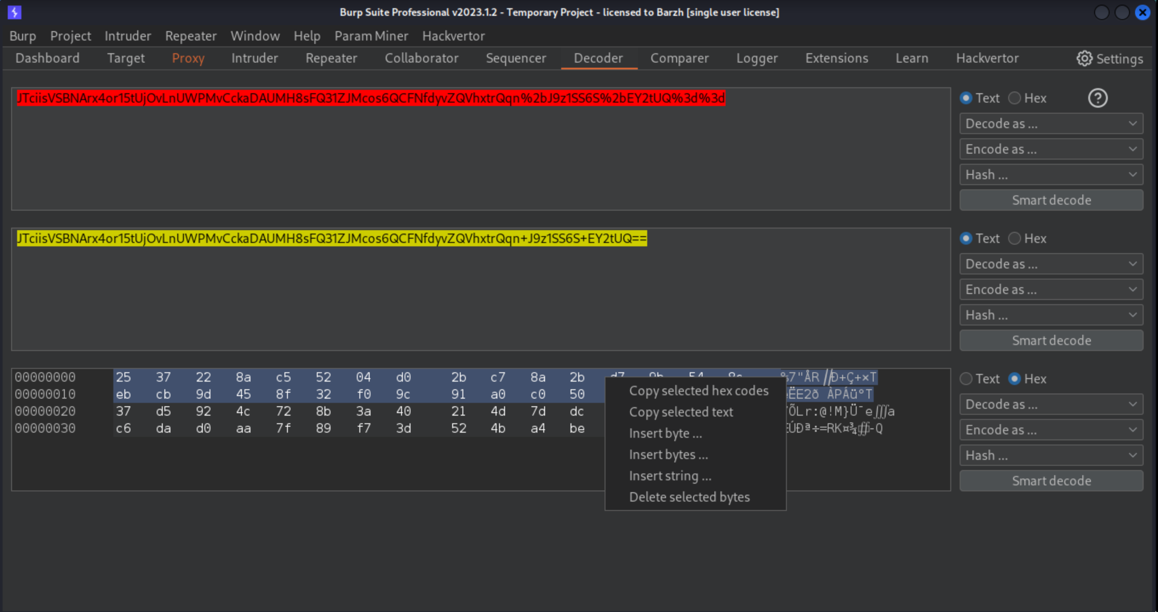Click hex byte 'be' in row 00000030
This screenshot has height=612, width=1158.
click(577, 429)
